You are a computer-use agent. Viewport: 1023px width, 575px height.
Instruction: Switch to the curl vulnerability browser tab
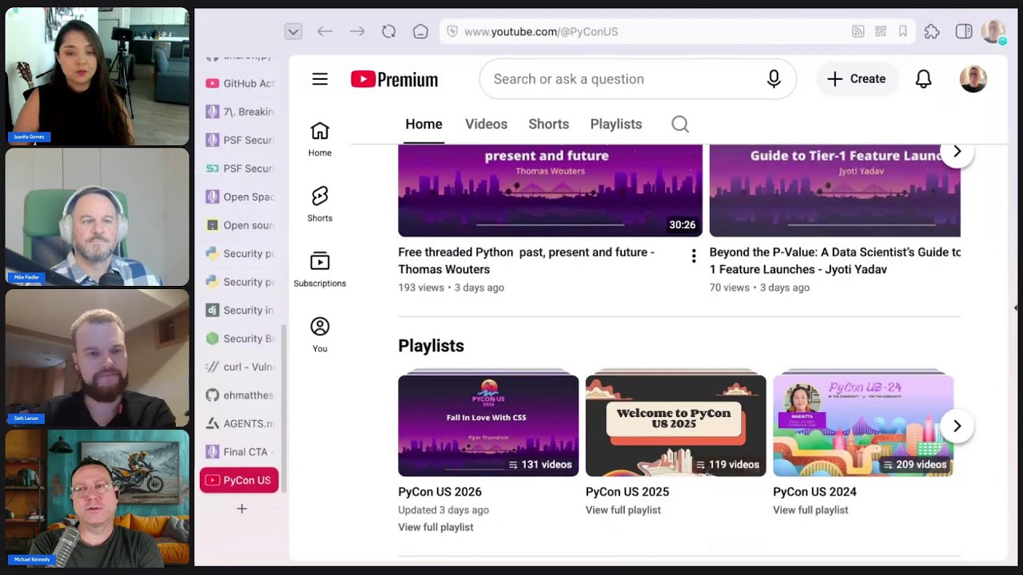[239, 367]
